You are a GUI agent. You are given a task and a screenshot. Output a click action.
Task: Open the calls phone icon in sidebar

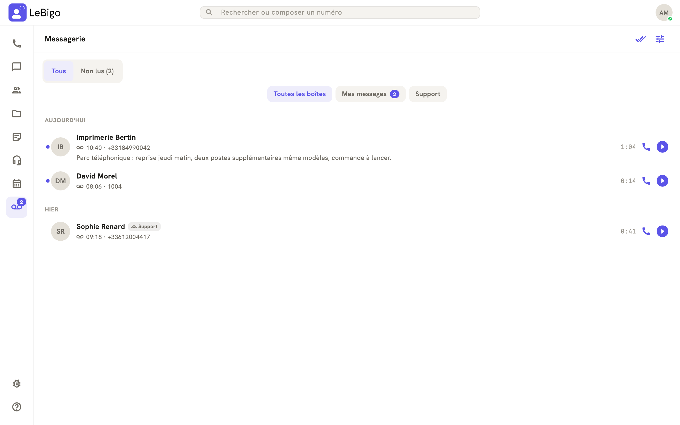16,44
